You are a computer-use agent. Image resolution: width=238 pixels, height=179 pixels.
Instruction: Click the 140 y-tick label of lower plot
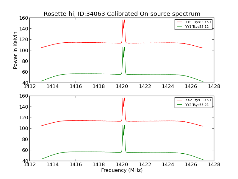point(24,107)
